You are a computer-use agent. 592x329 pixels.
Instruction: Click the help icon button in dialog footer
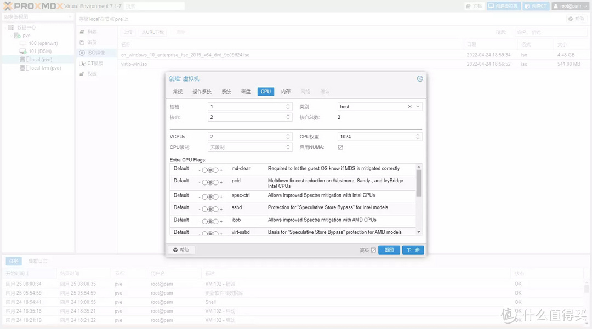181,250
